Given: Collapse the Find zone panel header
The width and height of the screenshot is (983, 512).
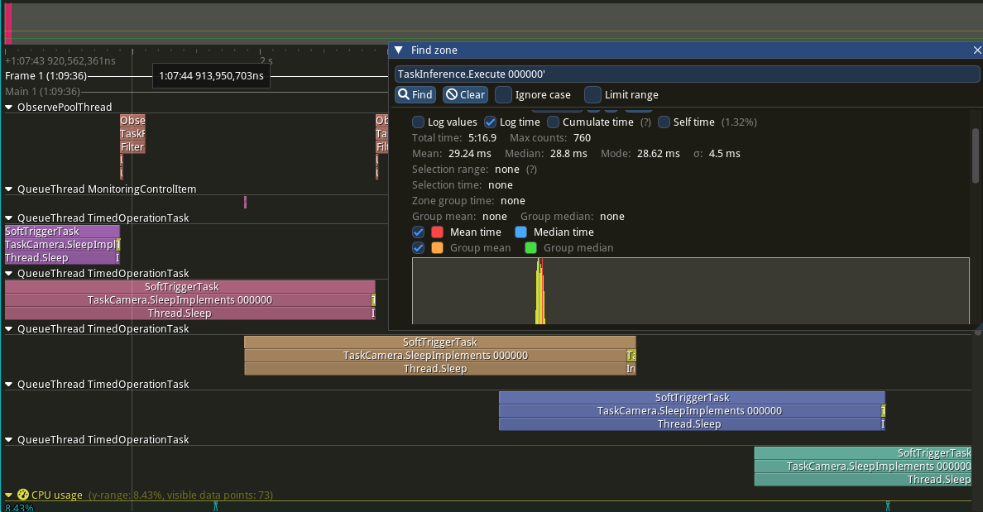Looking at the screenshot, I should point(399,50).
